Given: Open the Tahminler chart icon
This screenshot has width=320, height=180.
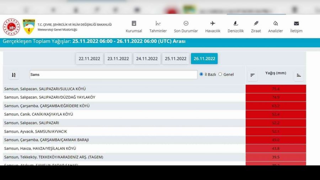Looking at the screenshot, I should [x=158, y=23].
